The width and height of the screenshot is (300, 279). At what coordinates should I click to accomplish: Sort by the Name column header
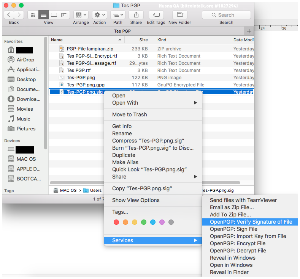(x=86, y=40)
